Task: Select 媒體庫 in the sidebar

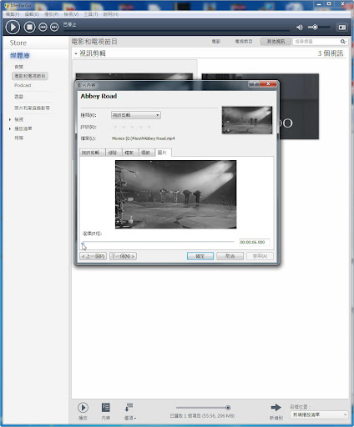Action: point(20,56)
